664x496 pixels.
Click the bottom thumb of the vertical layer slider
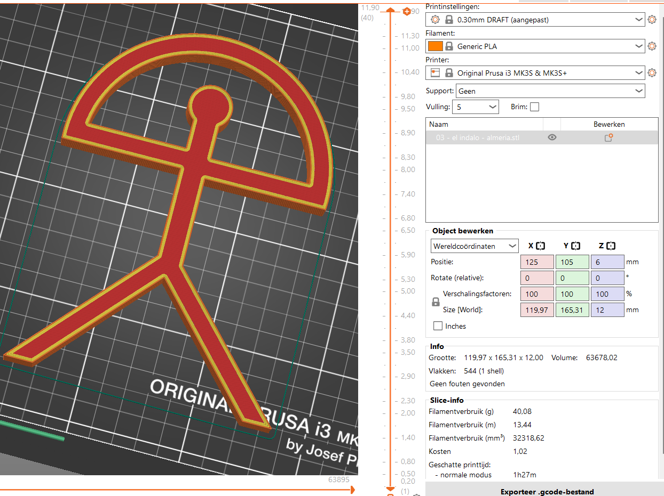click(x=390, y=489)
